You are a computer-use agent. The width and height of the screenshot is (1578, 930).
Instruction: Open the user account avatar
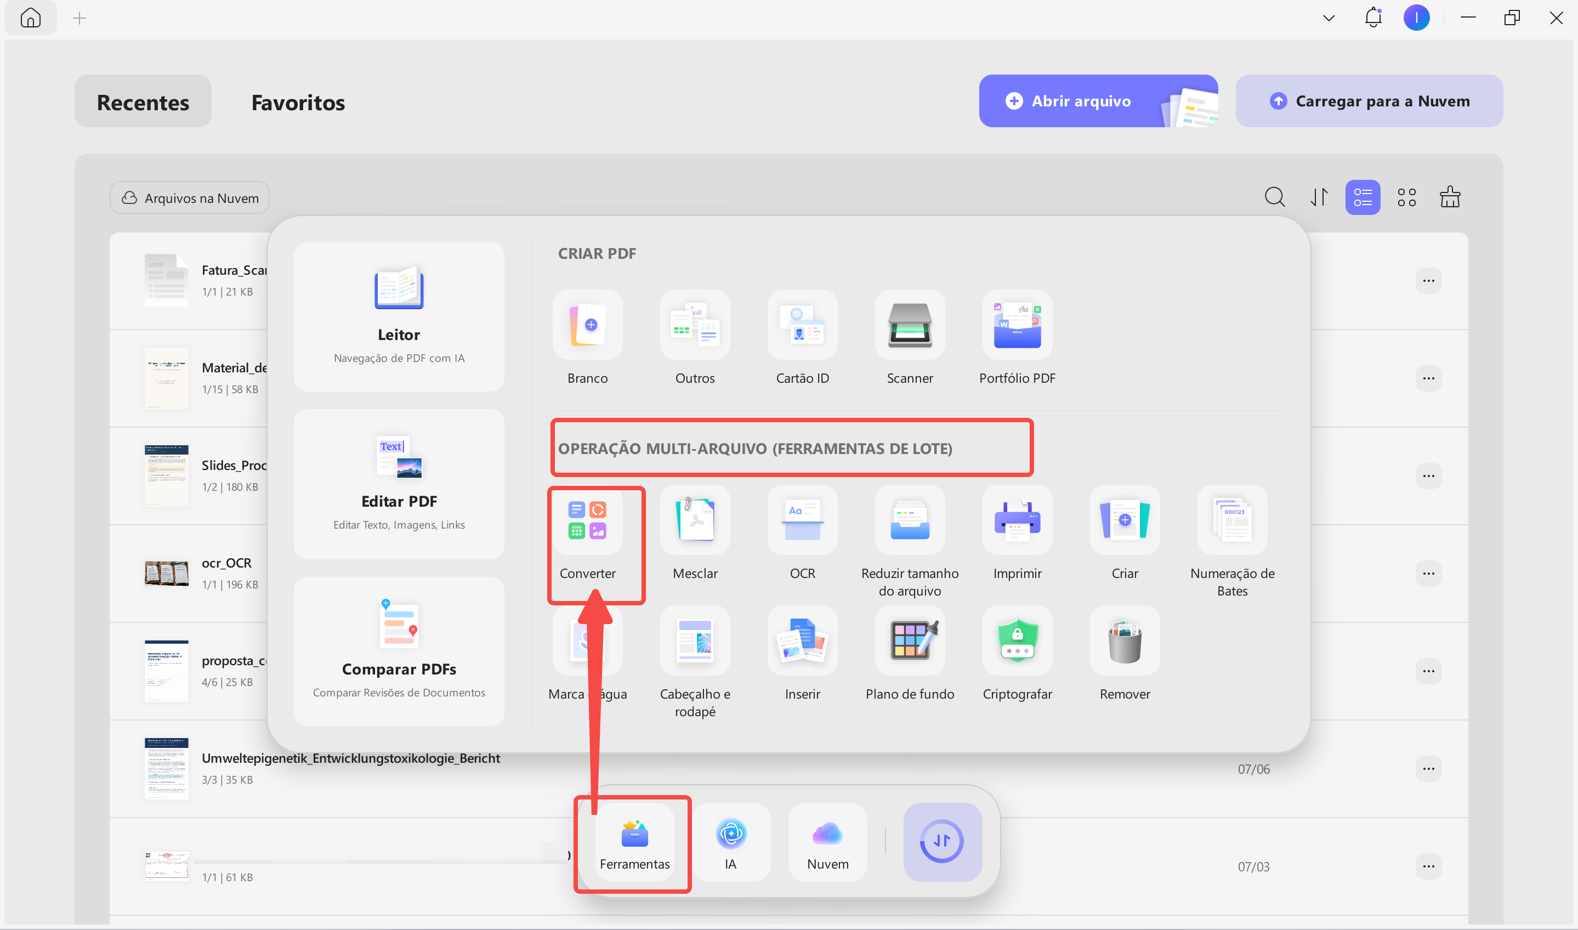point(1416,18)
